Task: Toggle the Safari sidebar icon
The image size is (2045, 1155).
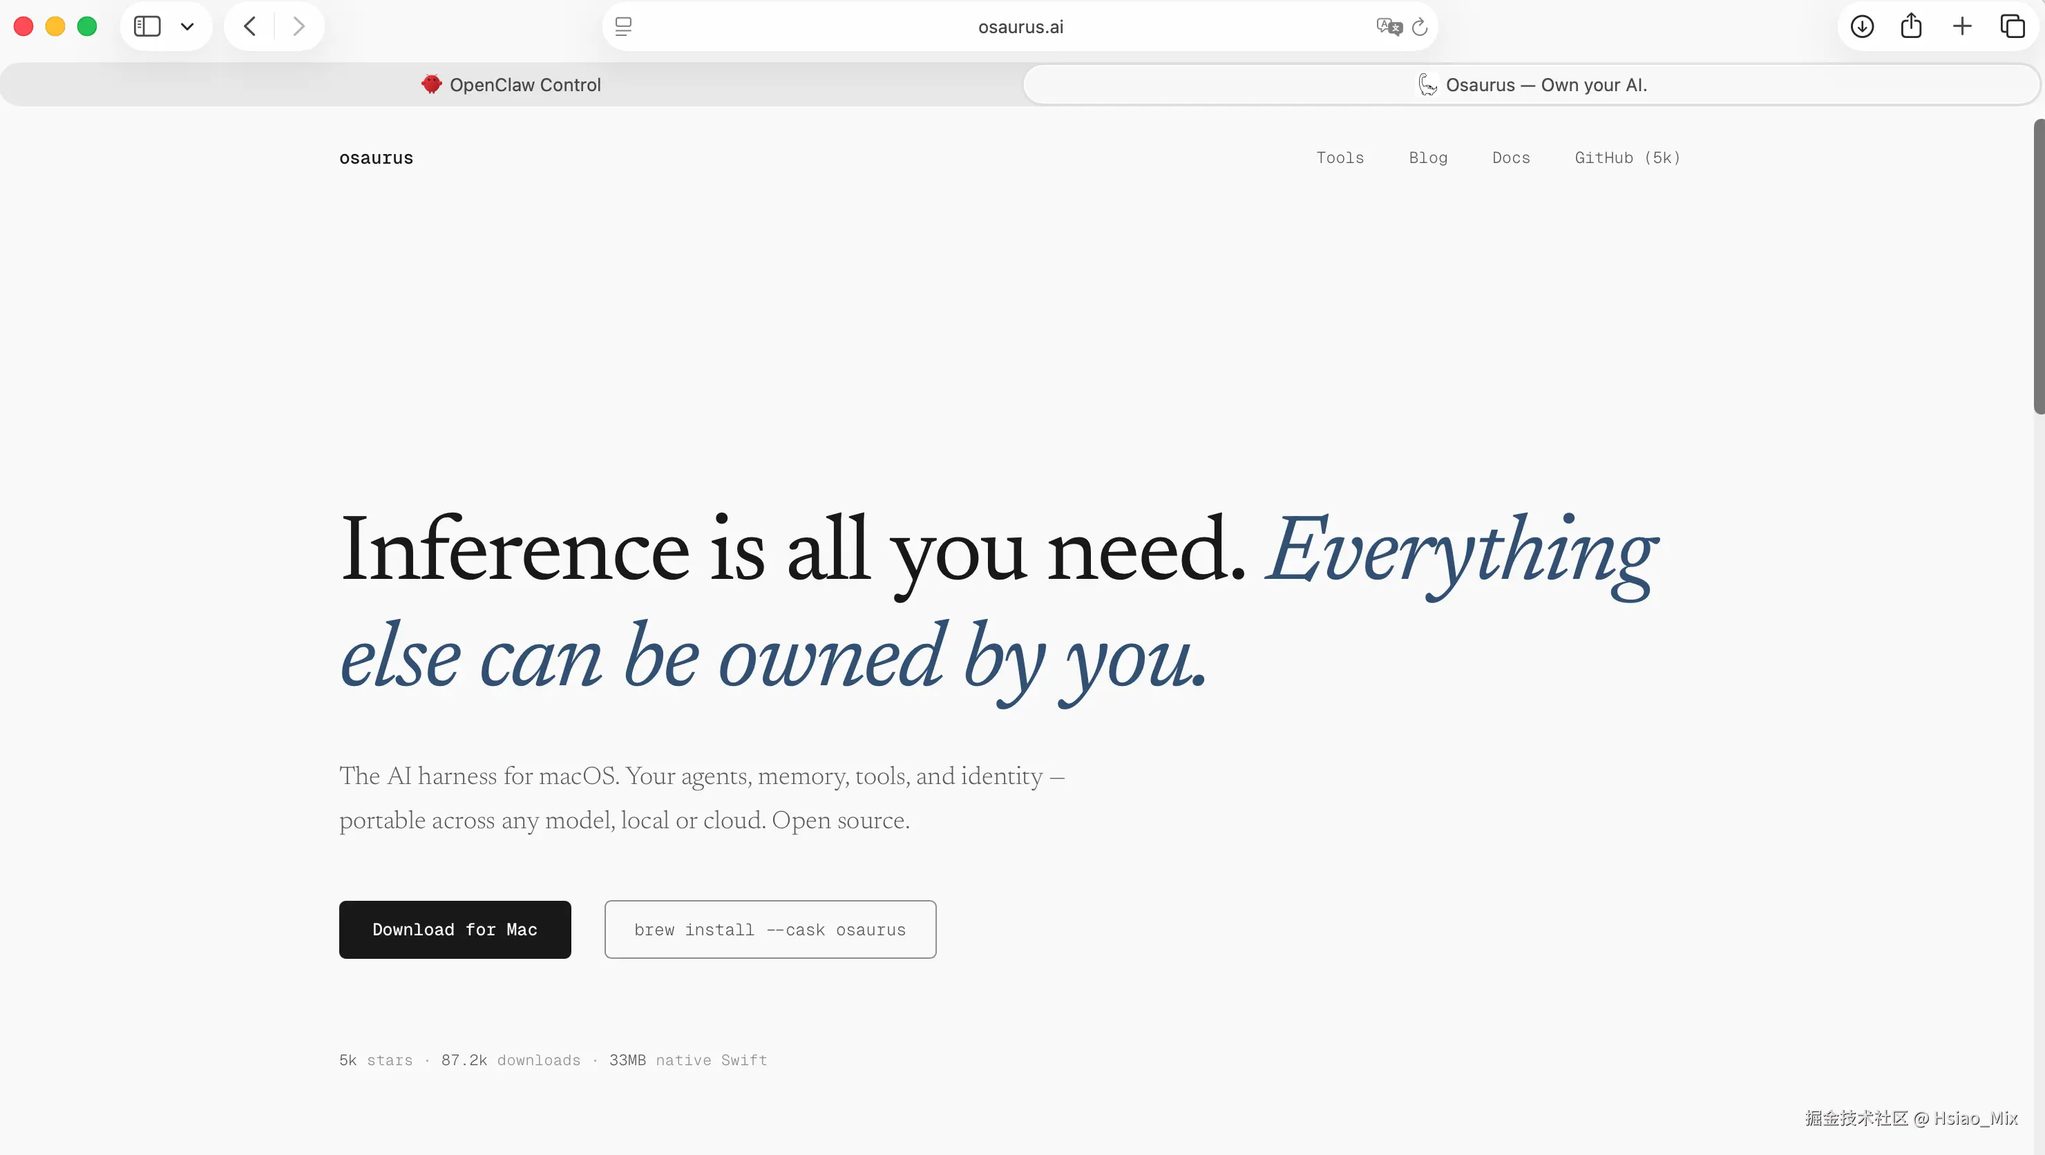Action: [x=147, y=26]
